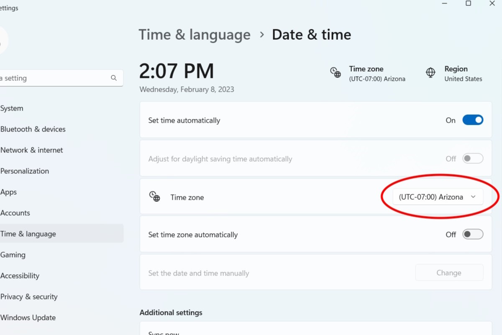
Task: Select Time & language in sidebar
Action: pos(62,234)
